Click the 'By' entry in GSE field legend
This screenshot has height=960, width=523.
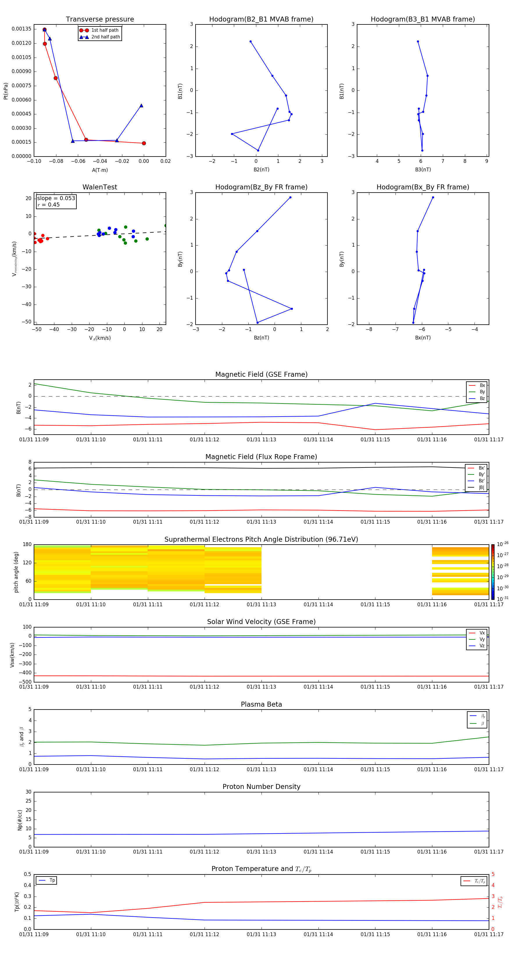click(477, 392)
